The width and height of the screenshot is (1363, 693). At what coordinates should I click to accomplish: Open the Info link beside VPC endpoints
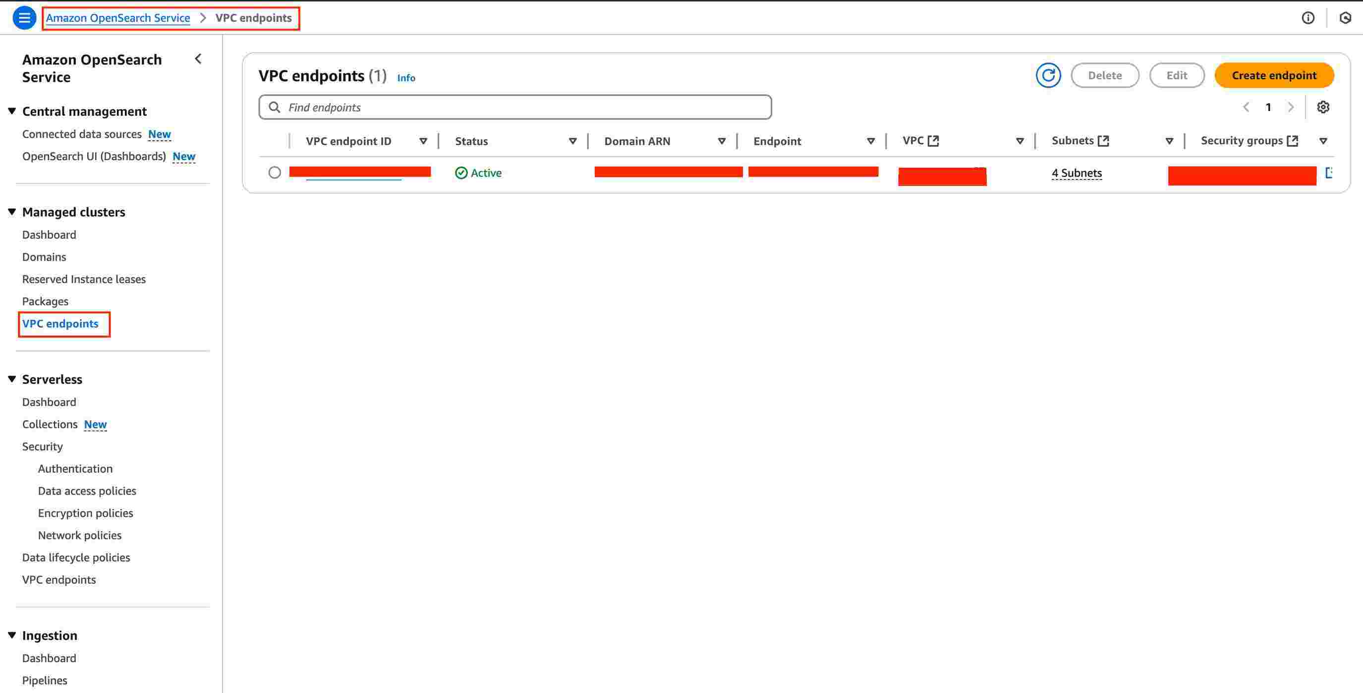click(x=406, y=78)
